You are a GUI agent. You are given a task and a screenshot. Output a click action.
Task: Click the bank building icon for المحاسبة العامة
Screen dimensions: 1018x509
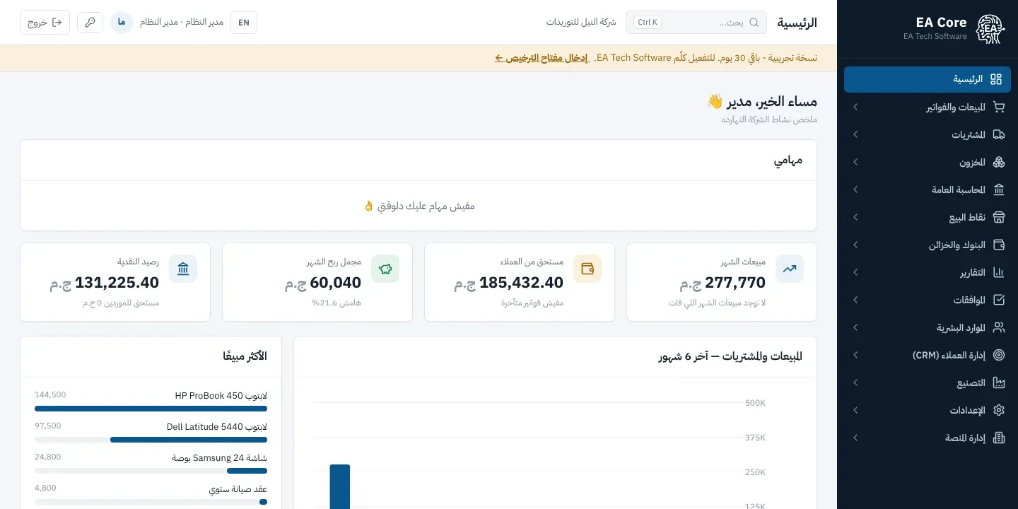point(999,189)
